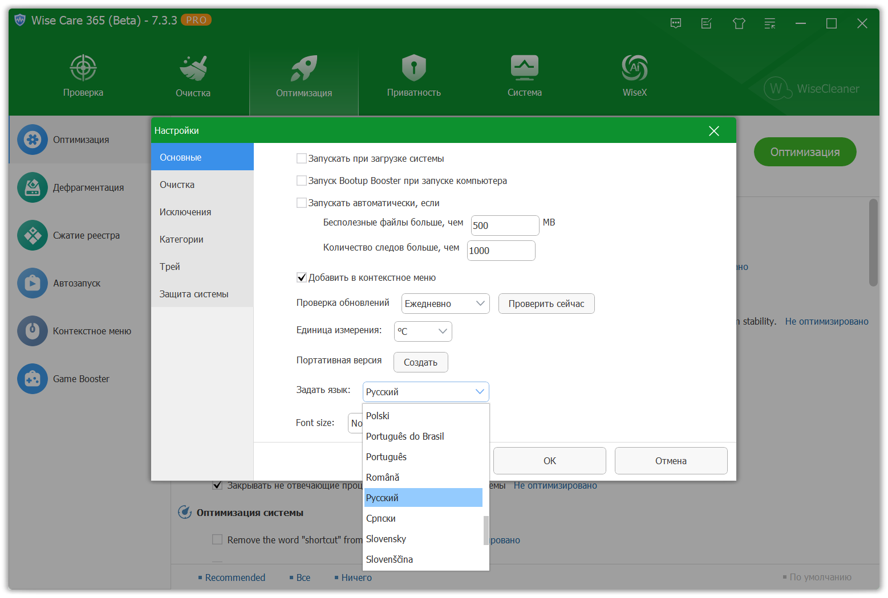The width and height of the screenshot is (888, 598).
Task: Open the Система monitor icon
Action: click(524, 68)
